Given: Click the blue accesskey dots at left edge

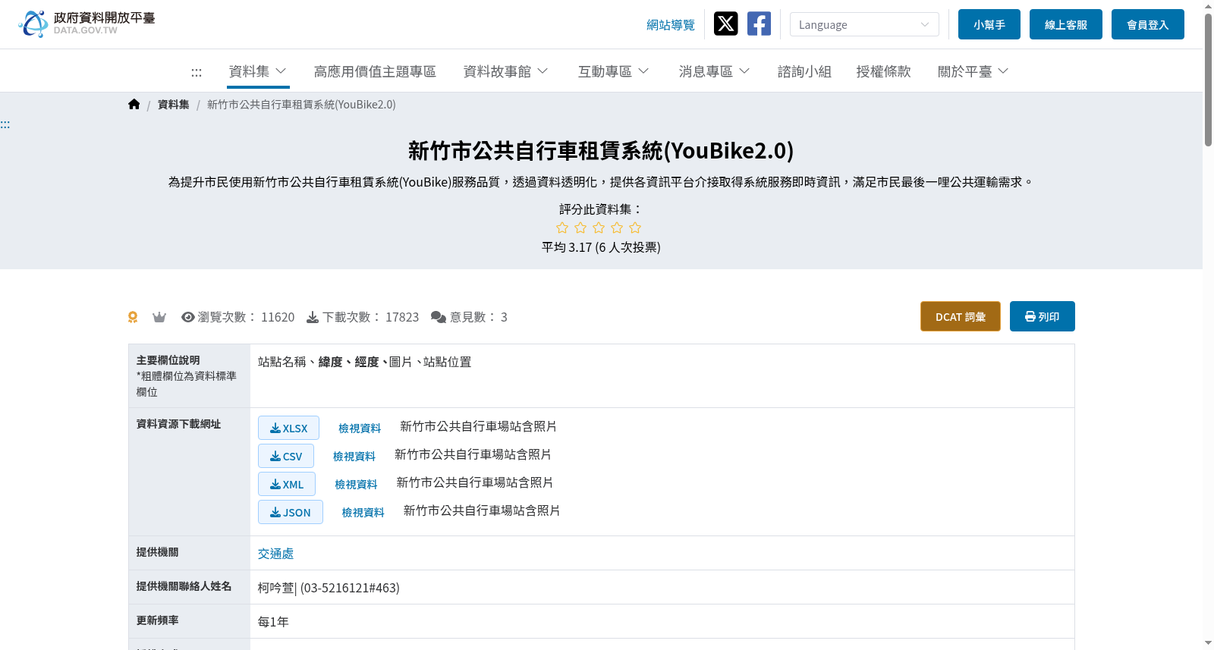Looking at the screenshot, I should point(5,124).
